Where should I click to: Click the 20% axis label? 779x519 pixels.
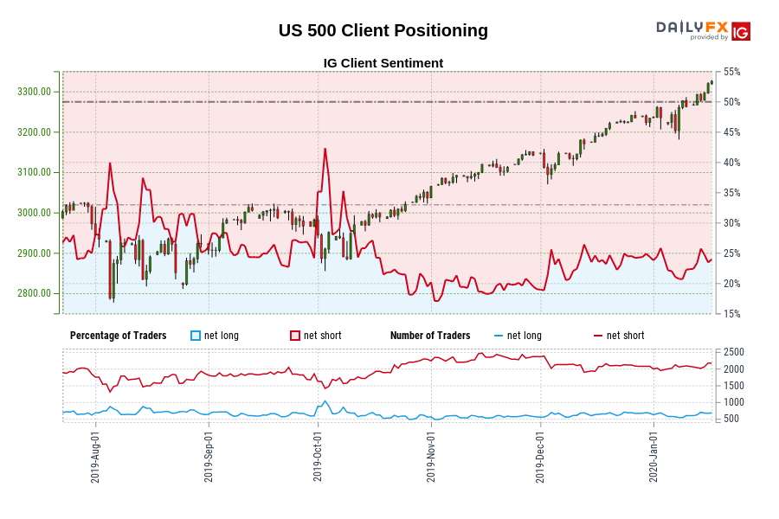point(731,284)
